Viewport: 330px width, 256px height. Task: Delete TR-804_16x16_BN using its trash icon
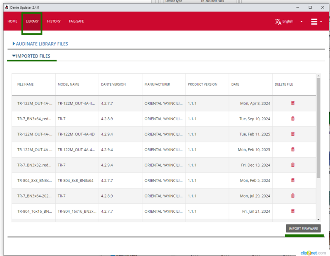pyautogui.click(x=293, y=211)
